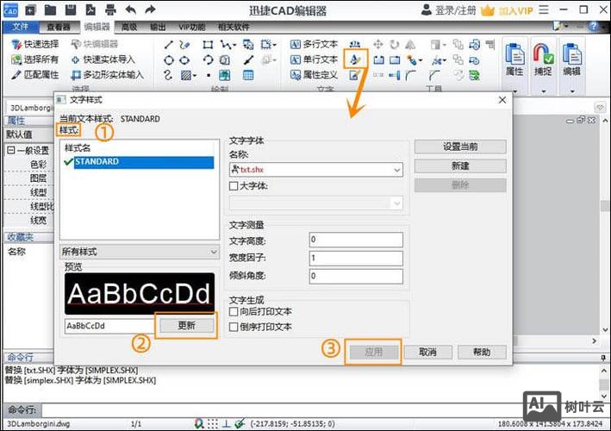Select the Arc drawing tool
The height and width of the screenshot is (431, 611).
208,60
